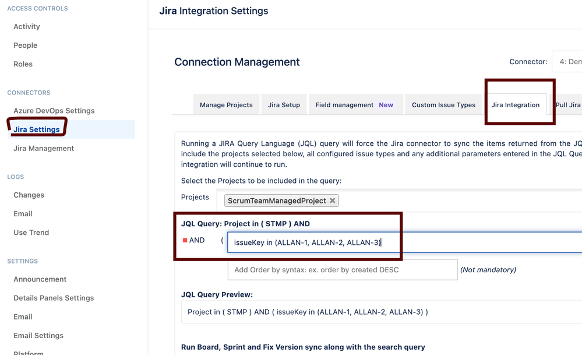Click the Add Order by syntax field

(x=342, y=269)
